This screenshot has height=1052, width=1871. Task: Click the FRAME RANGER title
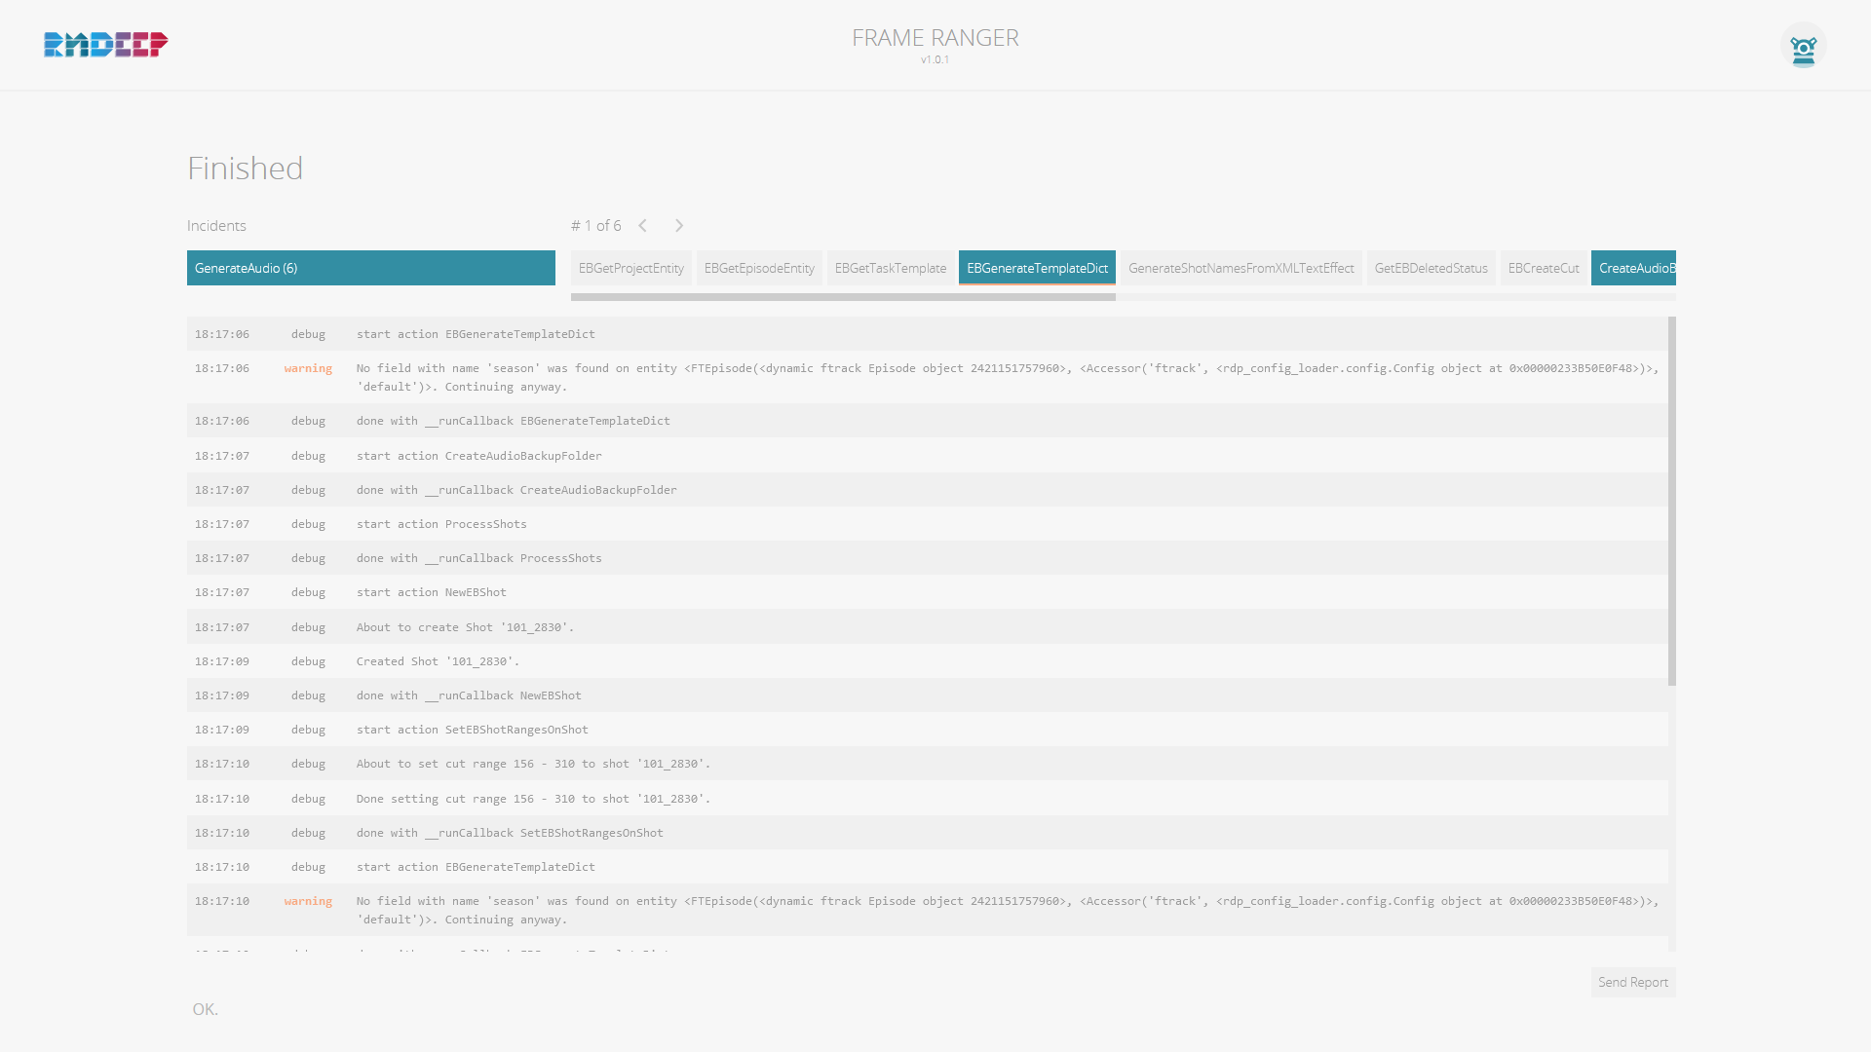pyautogui.click(x=935, y=38)
